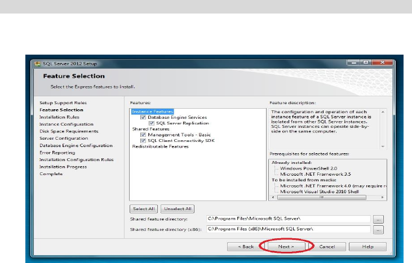The image size is (412, 263).
Task: Select Shared Features tree node
Action: tap(150, 129)
